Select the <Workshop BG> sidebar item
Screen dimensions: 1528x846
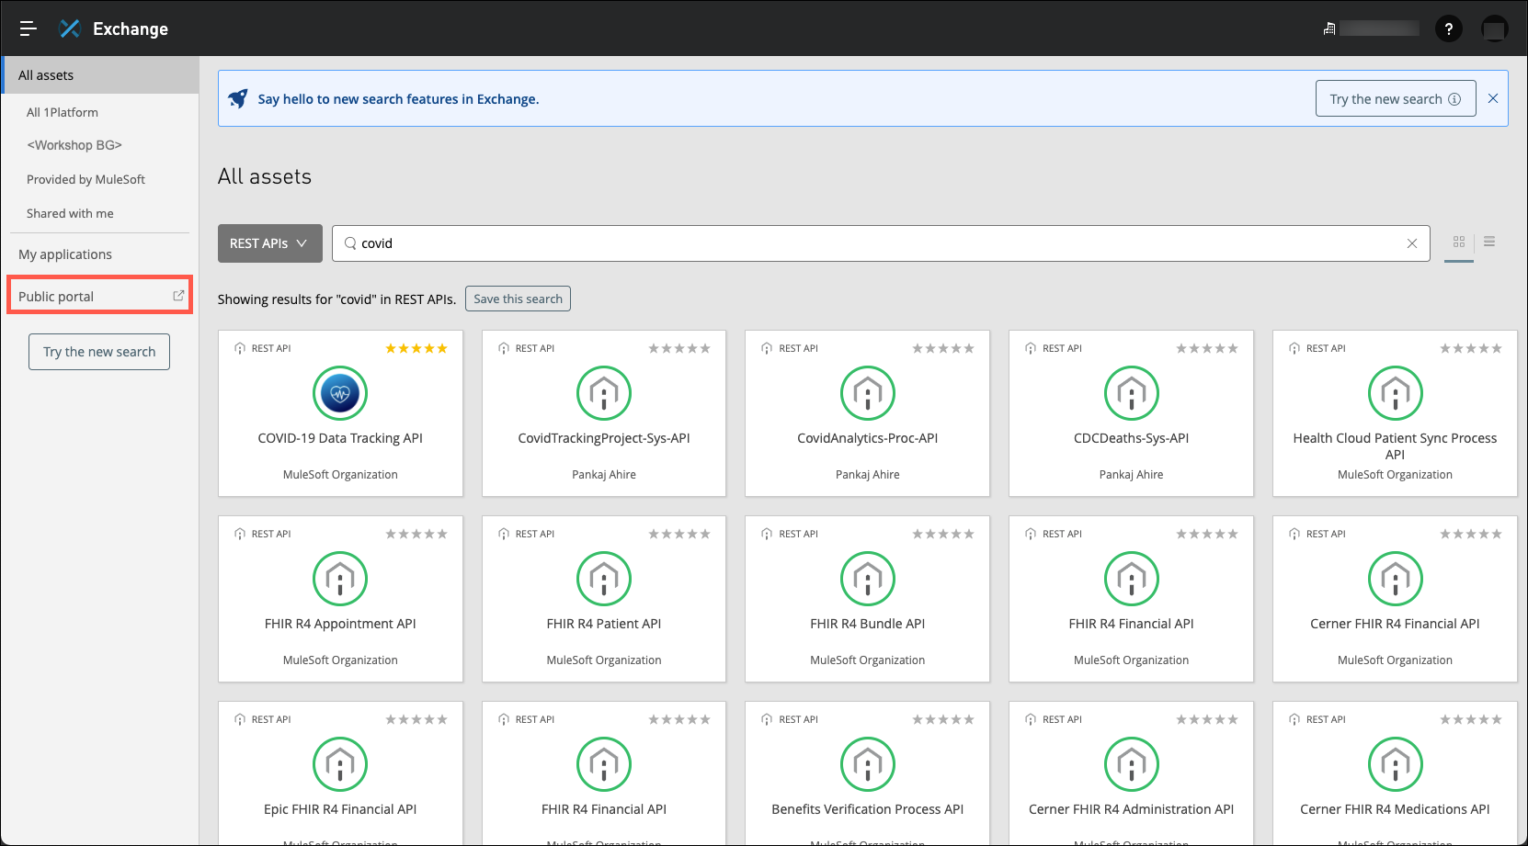tap(74, 145)
